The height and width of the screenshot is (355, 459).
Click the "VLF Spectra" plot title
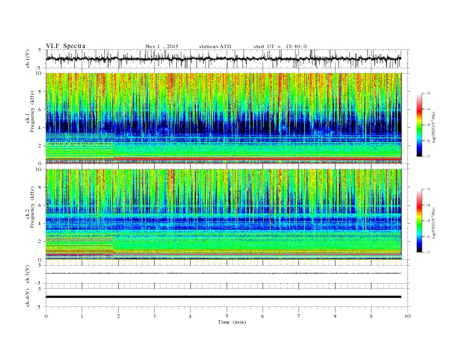65,46
